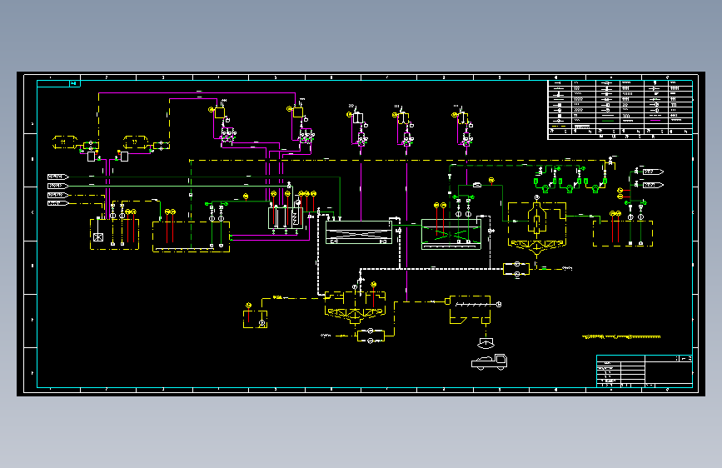Select the second dosing unit near the top center

click(x=301, y=122)
